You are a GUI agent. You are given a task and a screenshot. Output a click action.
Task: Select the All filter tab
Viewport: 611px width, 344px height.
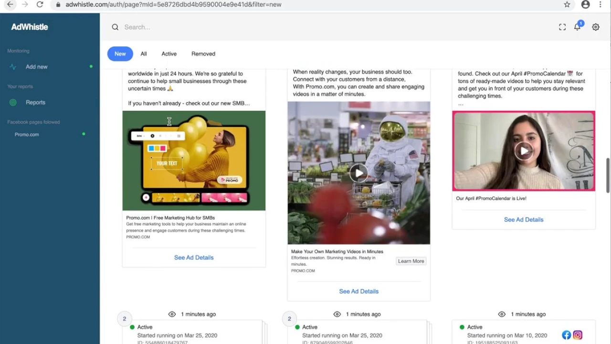point(144,54)
